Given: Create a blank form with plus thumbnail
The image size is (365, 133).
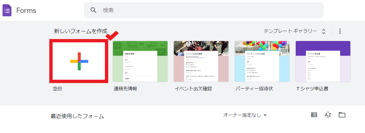Looking at the screenshot, I should pos(79,61).
